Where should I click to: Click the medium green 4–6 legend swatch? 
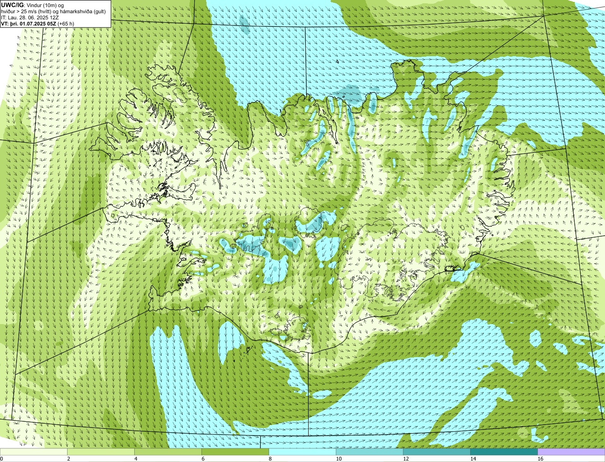168,452
